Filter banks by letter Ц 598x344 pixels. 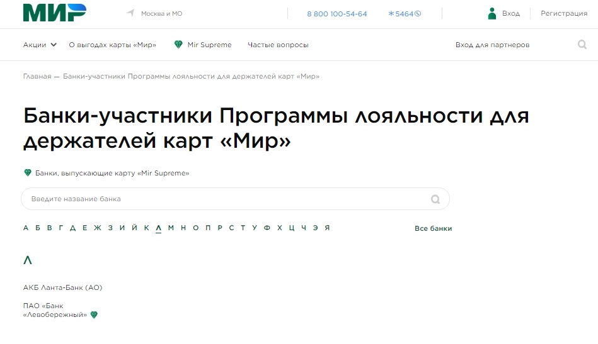[292, 228]
